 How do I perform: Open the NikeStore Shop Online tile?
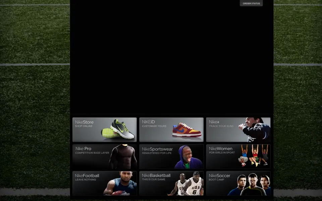105,130
